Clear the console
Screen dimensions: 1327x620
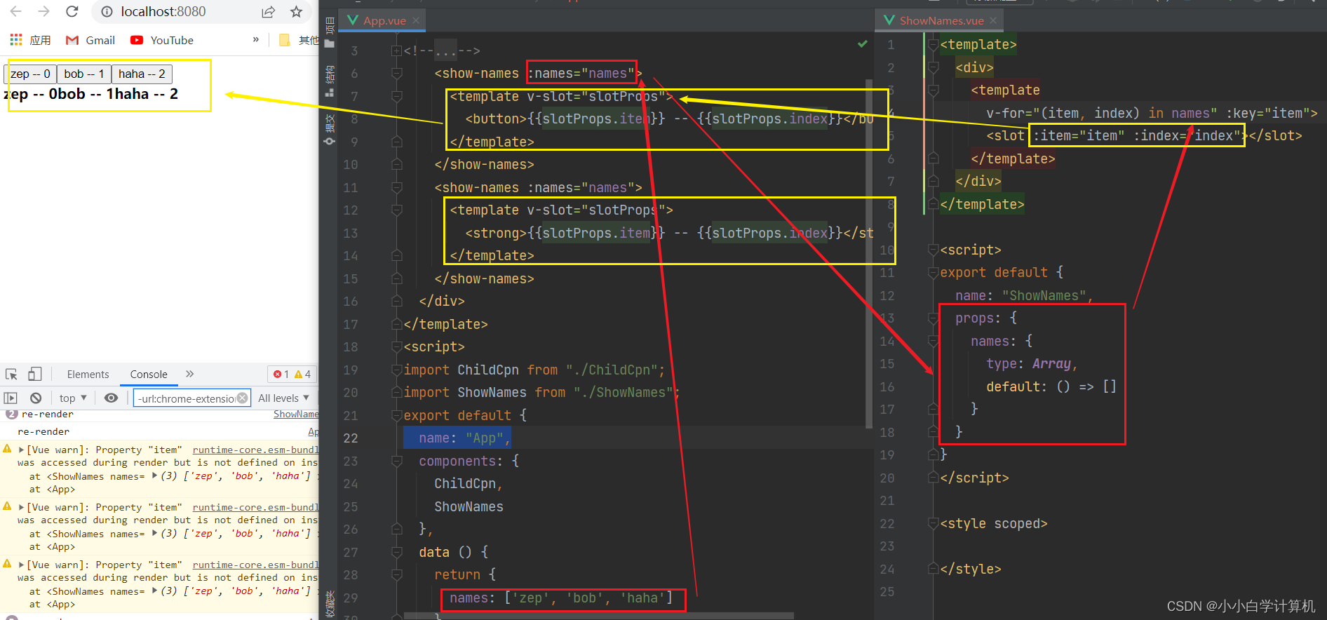coord(36,398)
